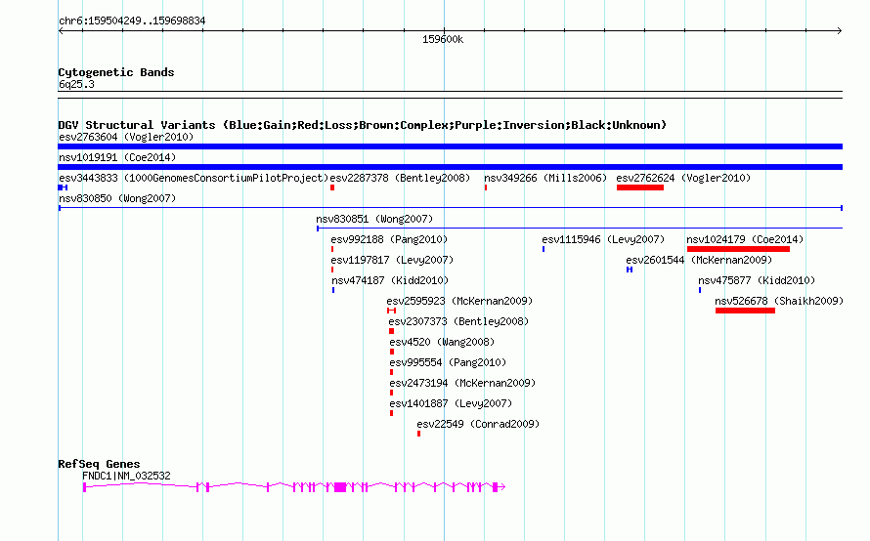Click nsv1024179 (Coe2014) variant label
This screenshot has width=870, height=541.
click(x=745, y=239)
